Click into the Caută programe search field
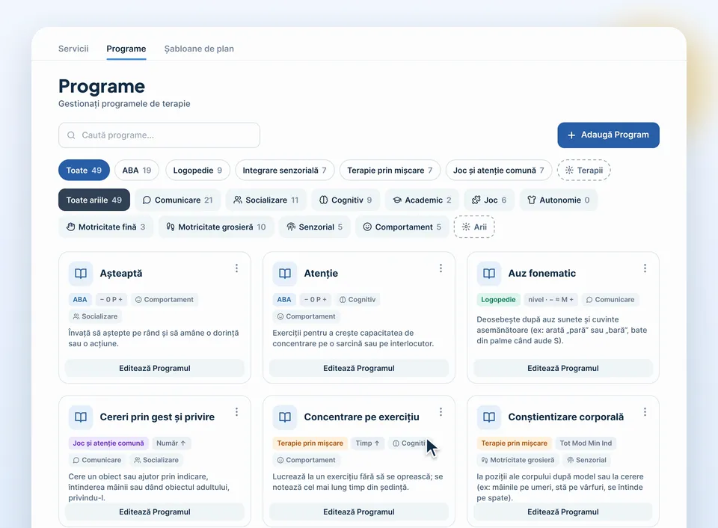The image size is (718, 528). [x=159, y=135]
